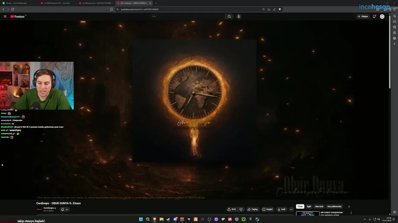
Task: Switch to Stream - Kick Dashboard tab
Action: [19, 3]
